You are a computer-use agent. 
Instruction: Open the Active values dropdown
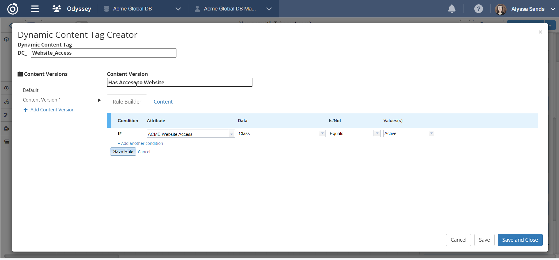pos(431,133)
